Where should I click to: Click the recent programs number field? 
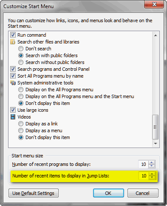(144, 164)
